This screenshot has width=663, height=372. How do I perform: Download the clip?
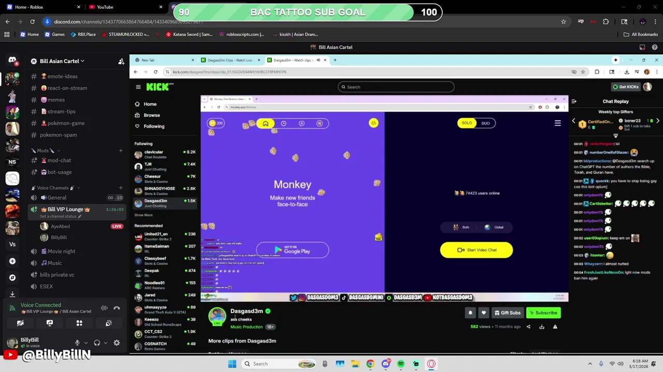(542, 327)
